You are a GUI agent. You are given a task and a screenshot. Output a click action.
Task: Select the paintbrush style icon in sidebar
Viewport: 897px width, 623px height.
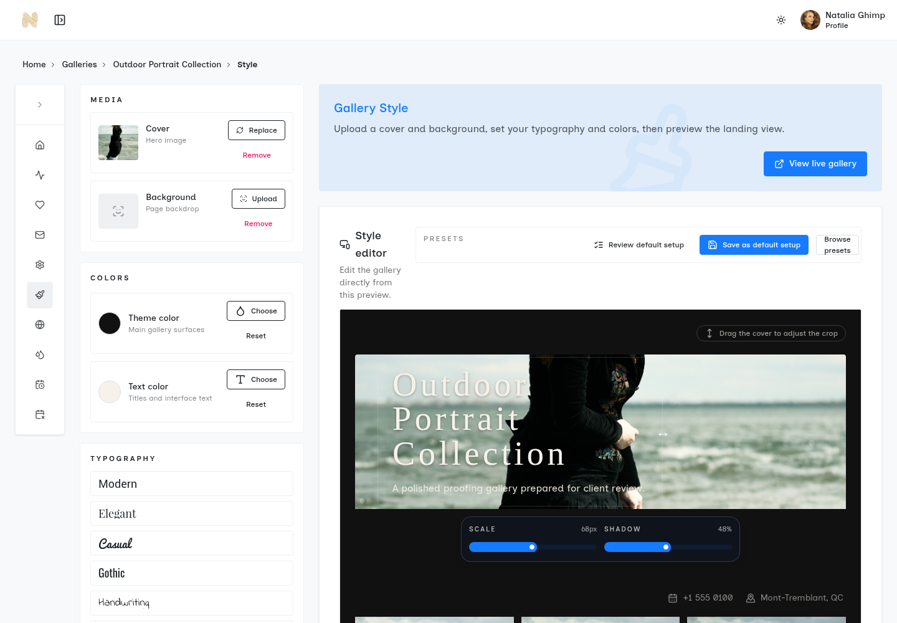click(40, 295)
